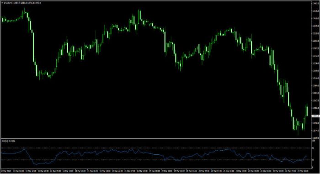320x174 pixels.
Task: Click the 70 label on the RSI scale
Action: click(313, 148)
